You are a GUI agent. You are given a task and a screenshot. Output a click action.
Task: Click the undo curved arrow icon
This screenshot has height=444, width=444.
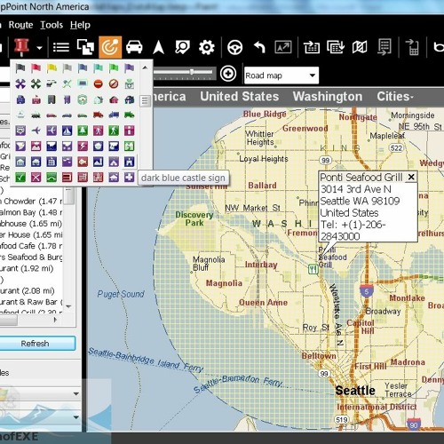tap(259, 47)
